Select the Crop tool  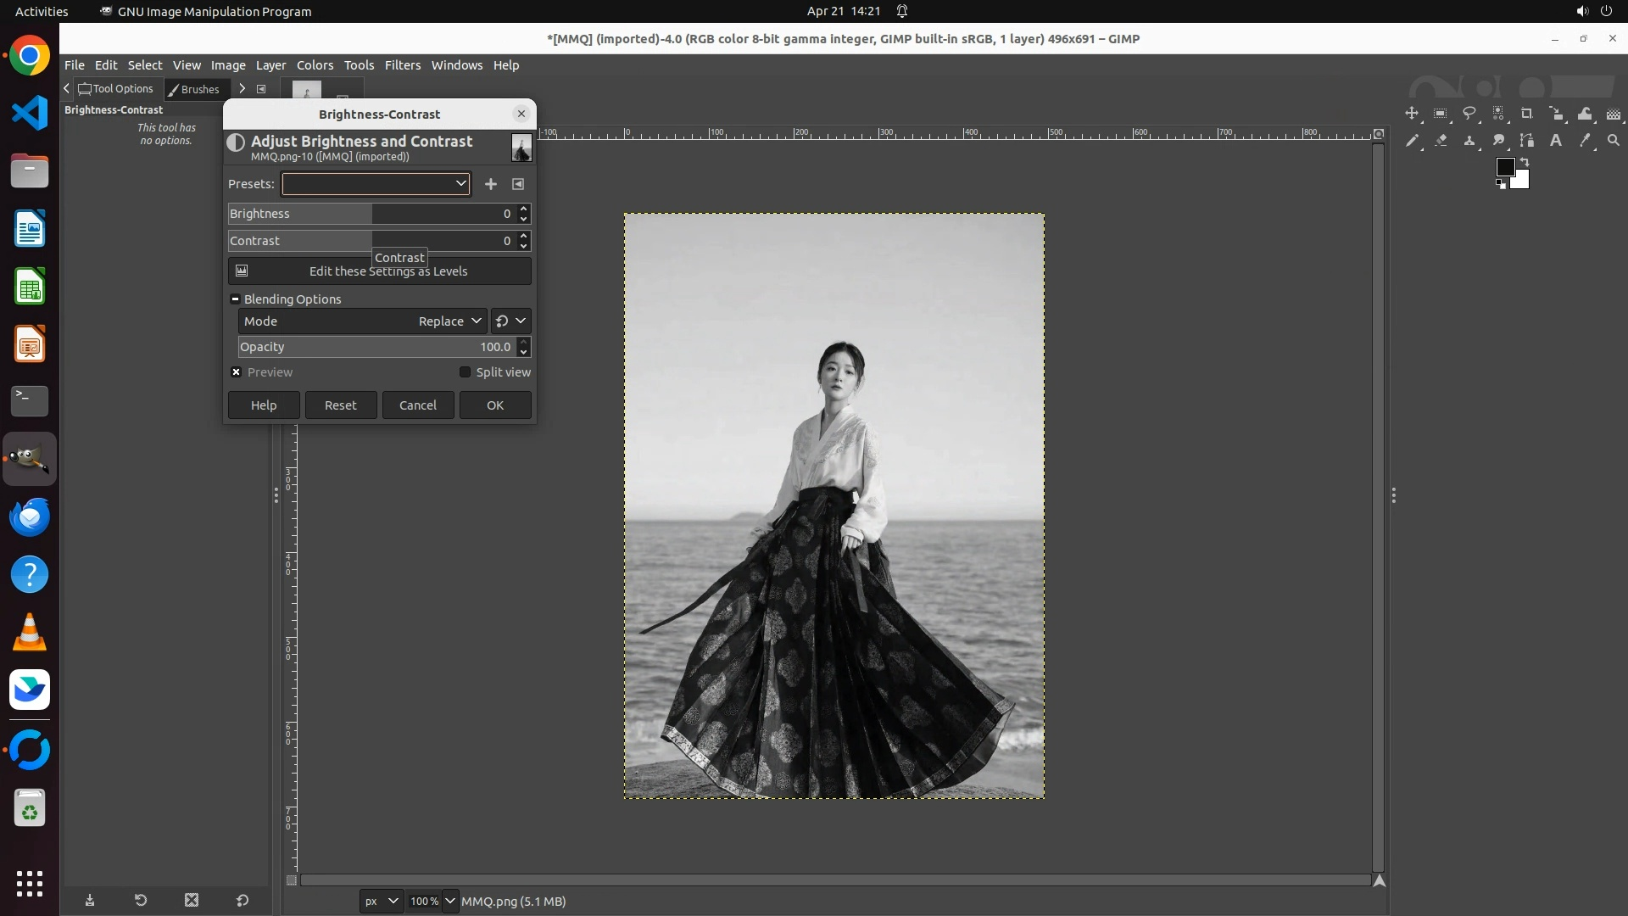pos(1527,114)
